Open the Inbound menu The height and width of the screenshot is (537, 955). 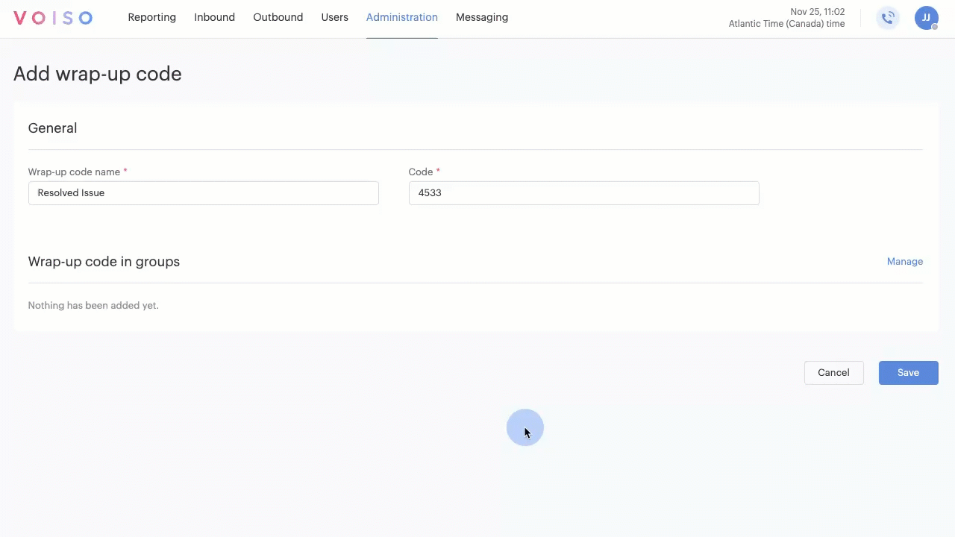point(214,17)
